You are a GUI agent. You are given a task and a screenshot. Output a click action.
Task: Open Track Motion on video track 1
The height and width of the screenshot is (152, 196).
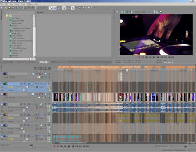click(x=29, y=73)
